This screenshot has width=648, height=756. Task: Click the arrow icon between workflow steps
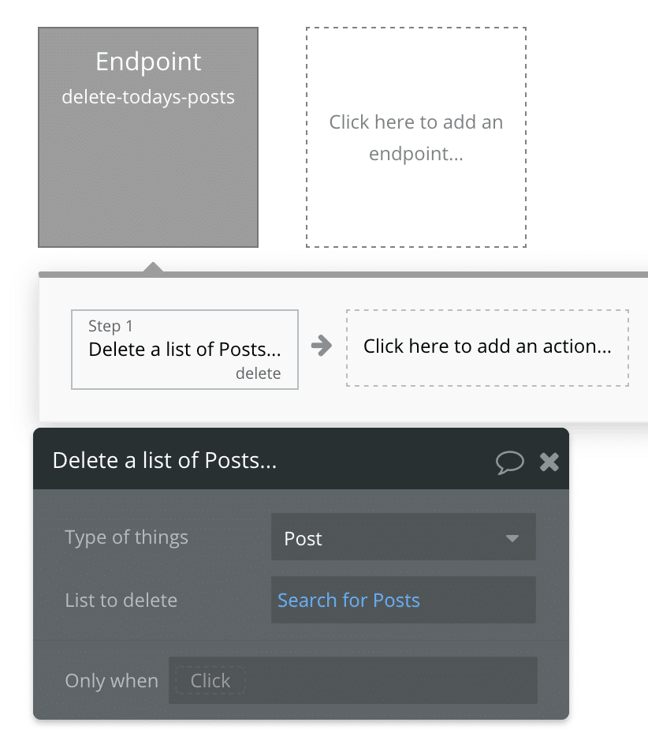(x=321, y=346)
